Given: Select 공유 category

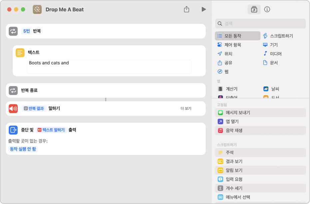Looking at the screenshot, I should click(225, 63).
